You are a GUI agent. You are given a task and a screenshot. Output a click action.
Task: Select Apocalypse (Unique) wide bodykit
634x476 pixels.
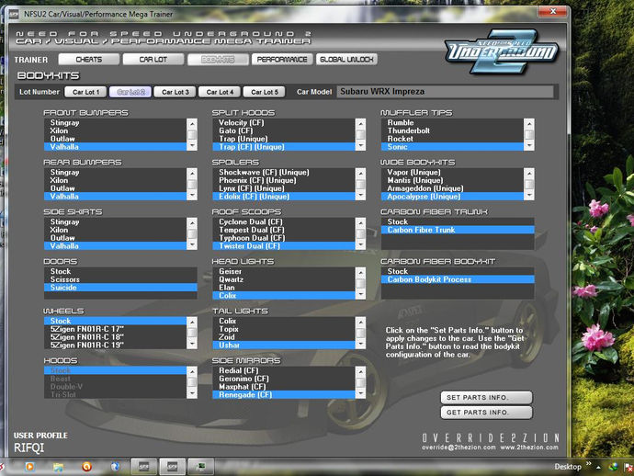pos(452,197)
